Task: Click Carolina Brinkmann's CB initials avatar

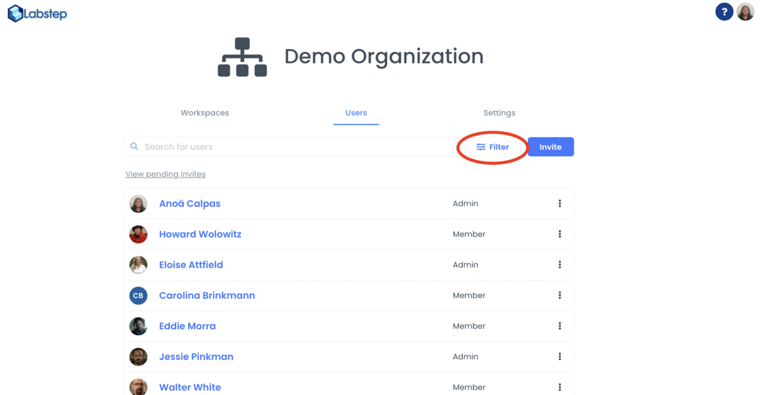Action: click(x=138, y=295)
